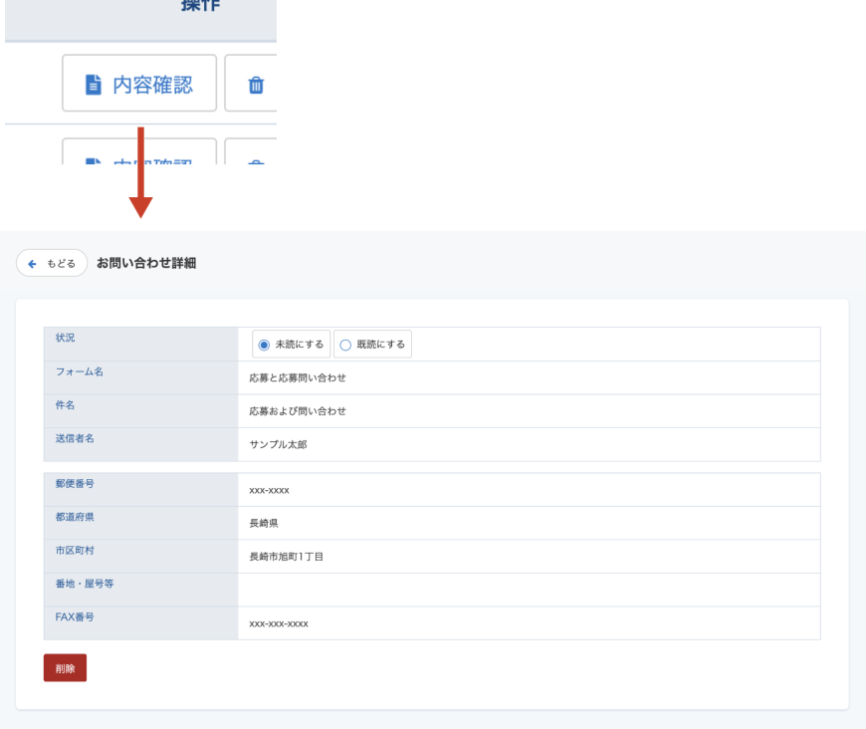Click the city value 長崎市旭町1丁目

click(286, 557)
